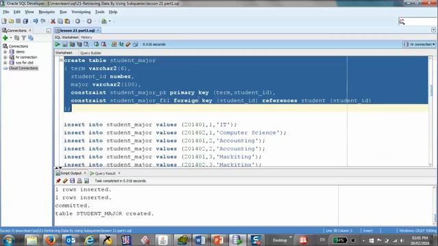Expand the sys for cbd connection node

click(x=5, y=63)
